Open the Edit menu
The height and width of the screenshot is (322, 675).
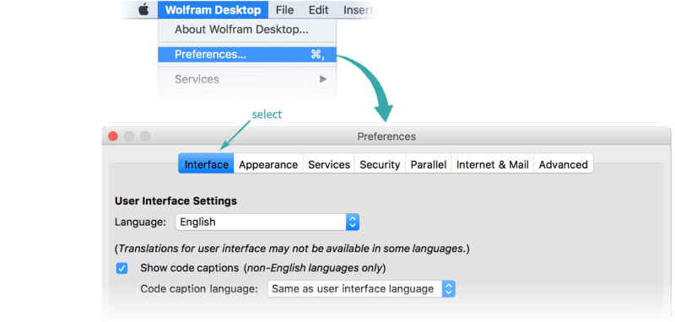[319, 10]
